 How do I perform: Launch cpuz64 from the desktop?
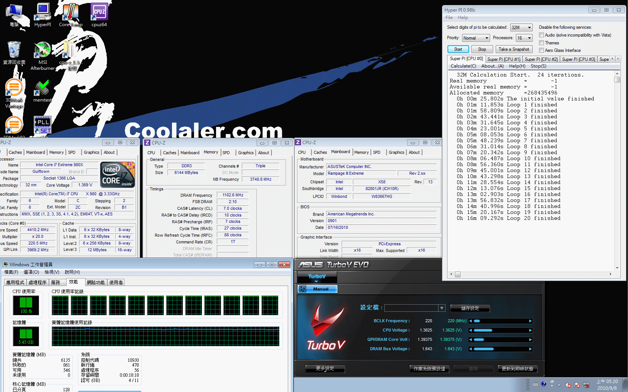[x=99, y=15]
